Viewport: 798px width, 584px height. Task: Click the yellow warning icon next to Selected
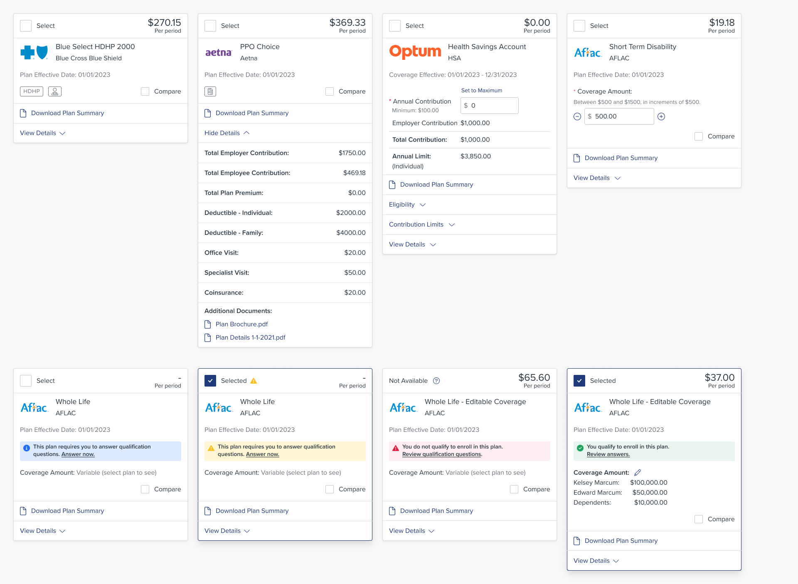coord(254,381)
